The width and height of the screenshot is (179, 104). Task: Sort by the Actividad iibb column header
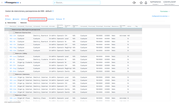(122, 26)
